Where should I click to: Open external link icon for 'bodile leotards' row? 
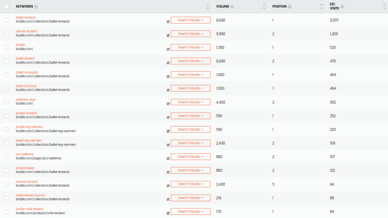tap(168, 118)
